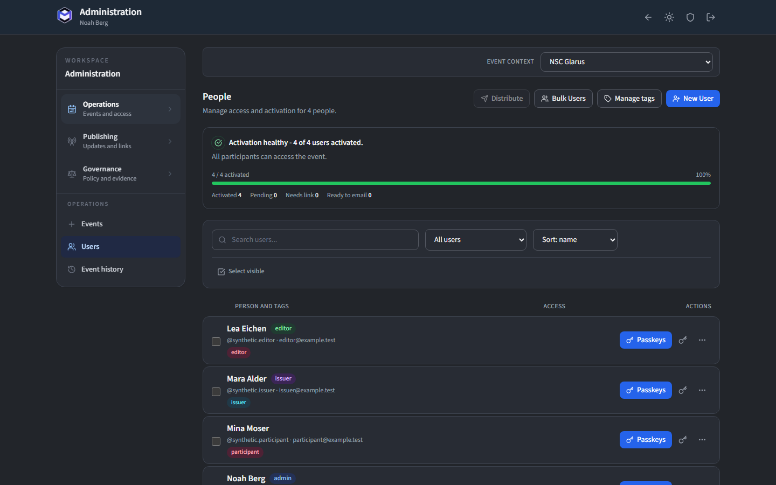Click the 100% progress label
Viewport: 776px width, 485px height.
(x=703, y=175)
